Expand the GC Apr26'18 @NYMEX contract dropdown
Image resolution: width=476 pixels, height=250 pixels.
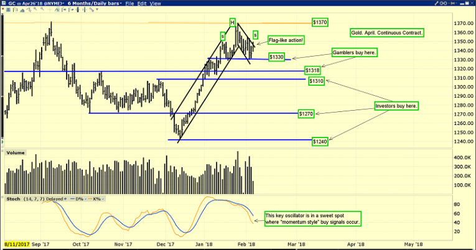[x=37, y=3]
